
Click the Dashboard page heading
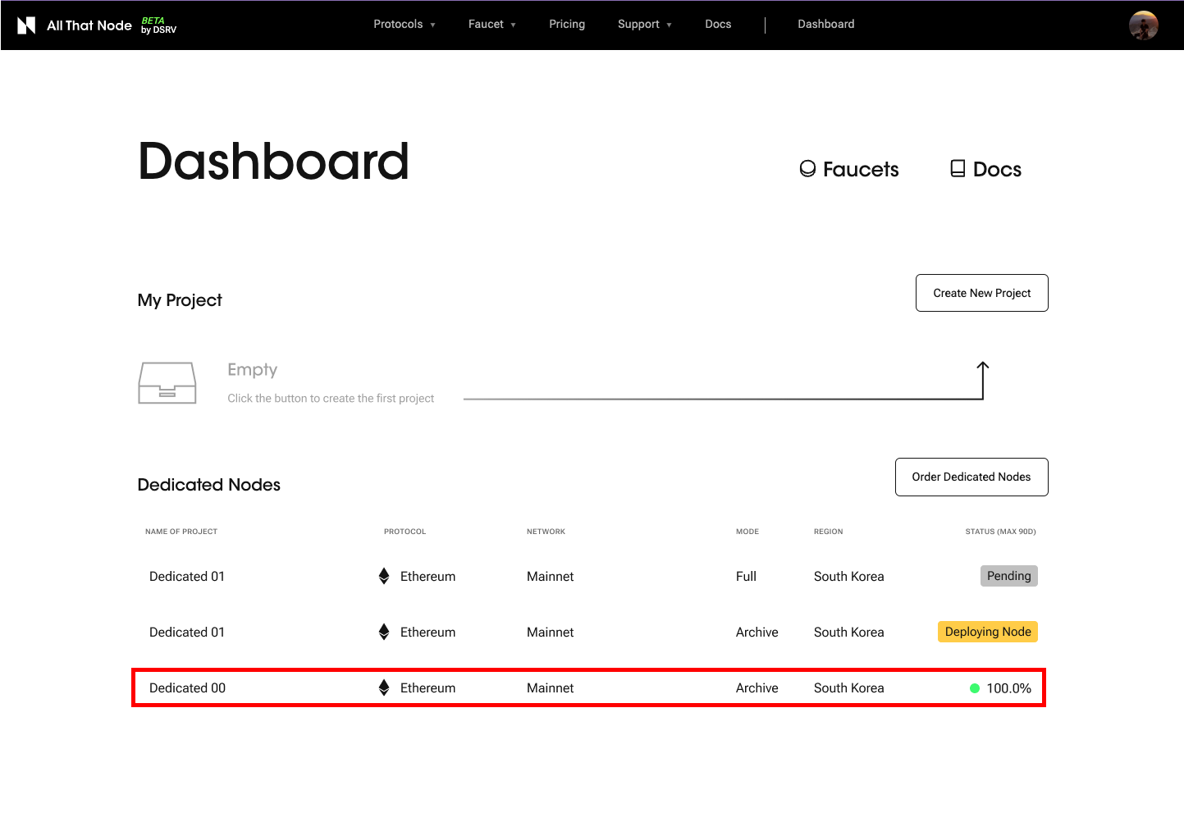(273, 161)
